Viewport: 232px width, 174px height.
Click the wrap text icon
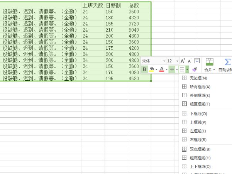[197, 61]
